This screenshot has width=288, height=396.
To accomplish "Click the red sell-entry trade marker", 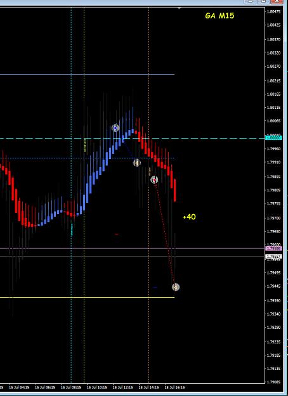I will click(154, 180).
